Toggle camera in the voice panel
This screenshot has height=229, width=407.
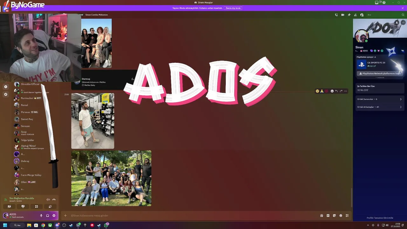[x=9, y=206]
